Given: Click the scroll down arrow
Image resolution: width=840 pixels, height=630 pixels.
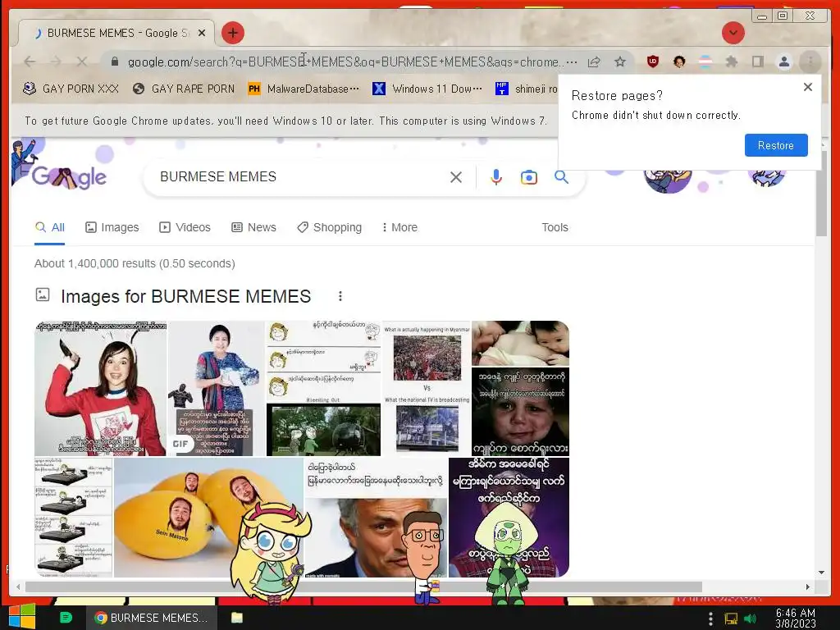Looking at the screenshot, I should coord(821,572).
